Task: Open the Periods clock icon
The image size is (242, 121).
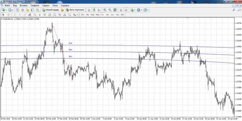Action: 139,10
